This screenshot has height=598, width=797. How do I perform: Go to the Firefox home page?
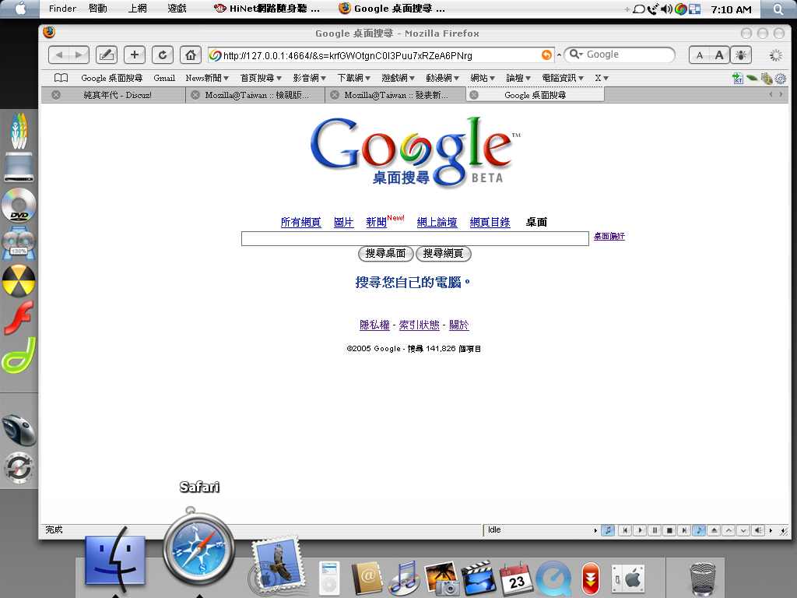click(x=191, y=55)
